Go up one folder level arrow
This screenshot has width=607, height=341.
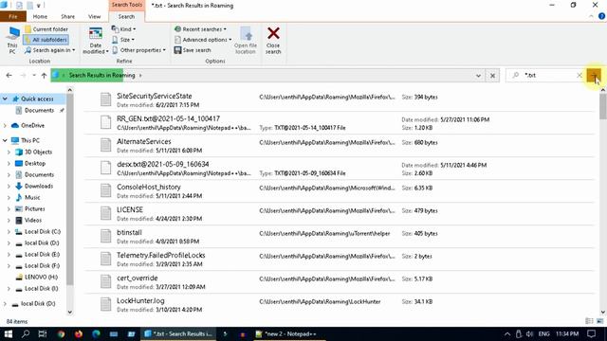(x=44, y=76)
